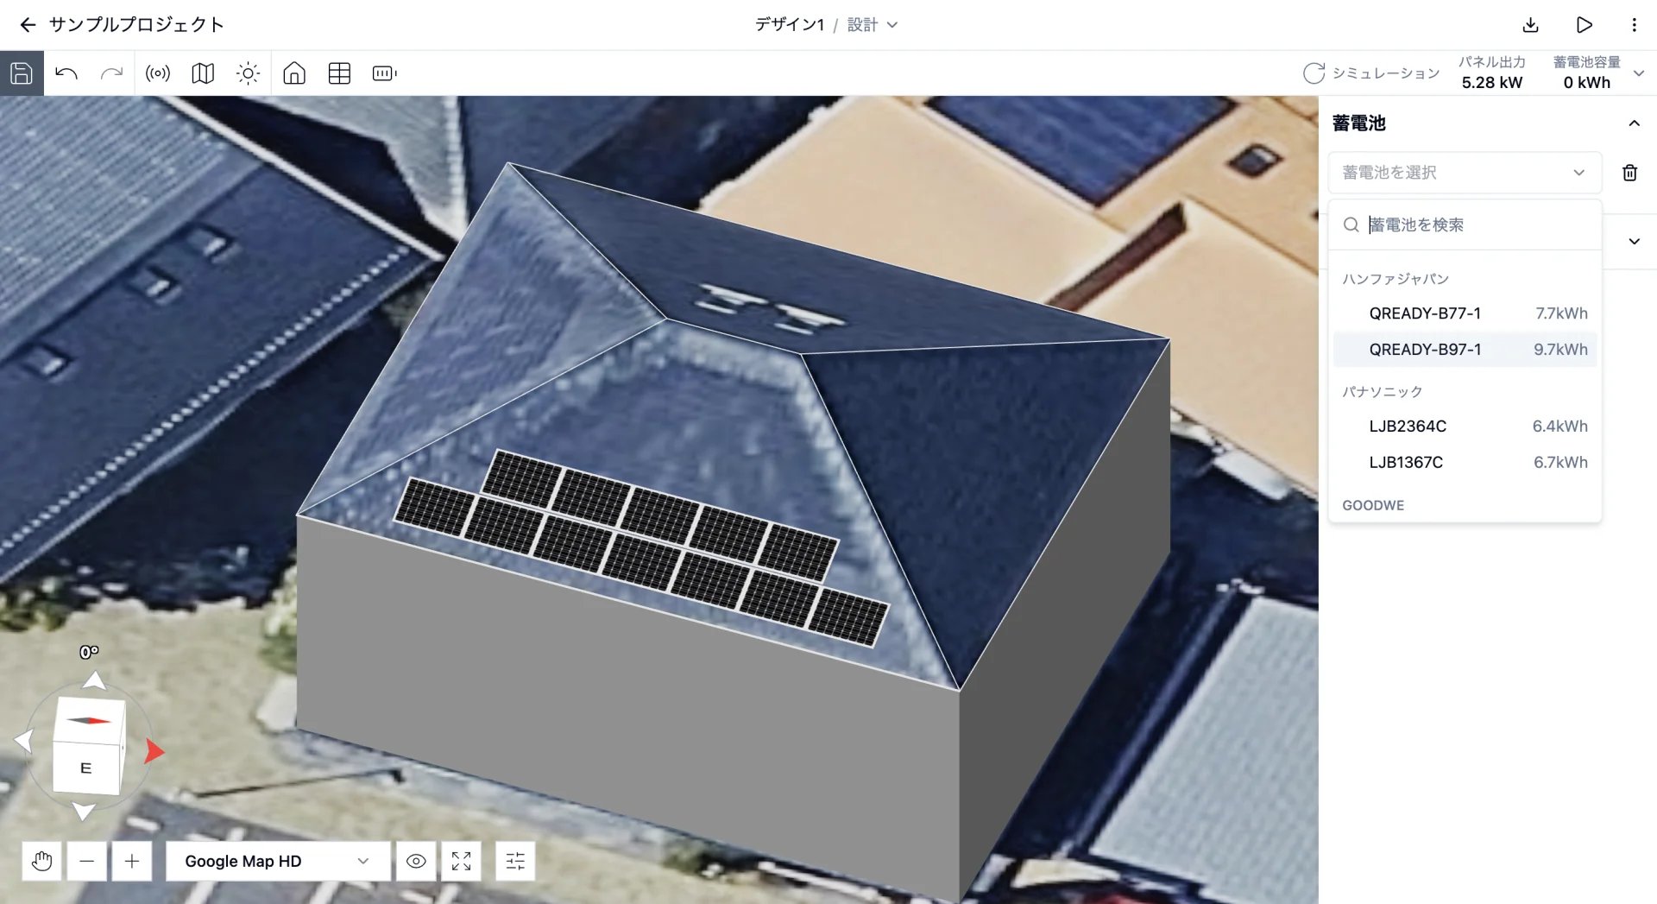The height and width of the screenshot is (904, 1657).
Task: Delete the battery with the trash icon
Action: pos(1629,173)
